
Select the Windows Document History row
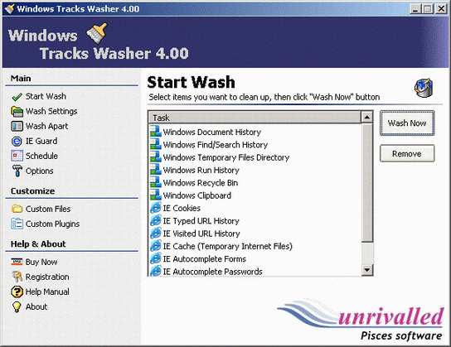(255, 132)
